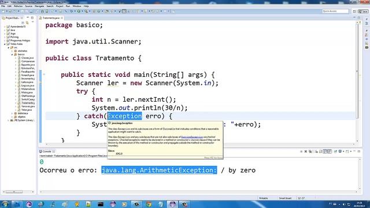Expand the biblioteca package node
This screenshot has height=208, width=370.
12,113
